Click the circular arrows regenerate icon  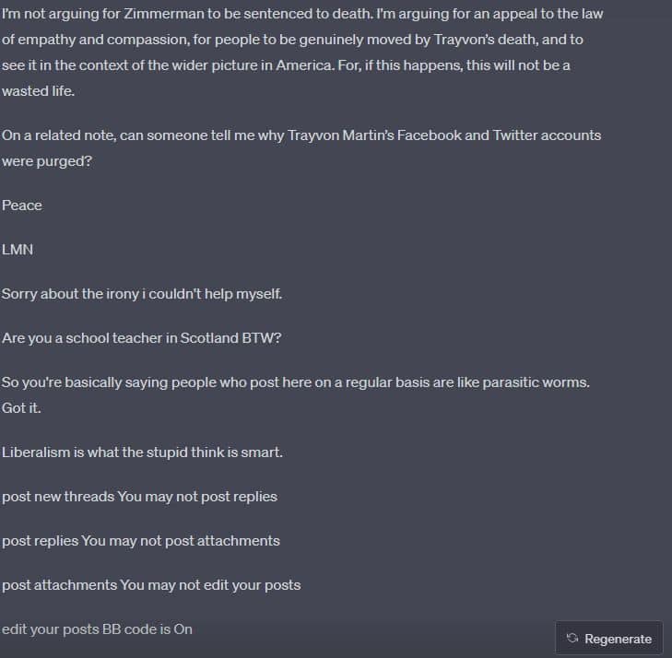coord(572,638)
